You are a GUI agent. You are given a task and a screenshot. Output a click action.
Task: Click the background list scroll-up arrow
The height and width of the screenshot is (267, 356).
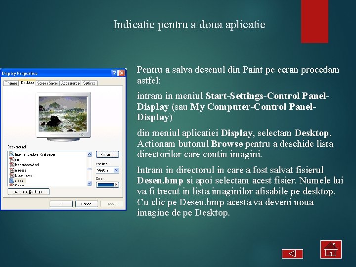(89, 154)
